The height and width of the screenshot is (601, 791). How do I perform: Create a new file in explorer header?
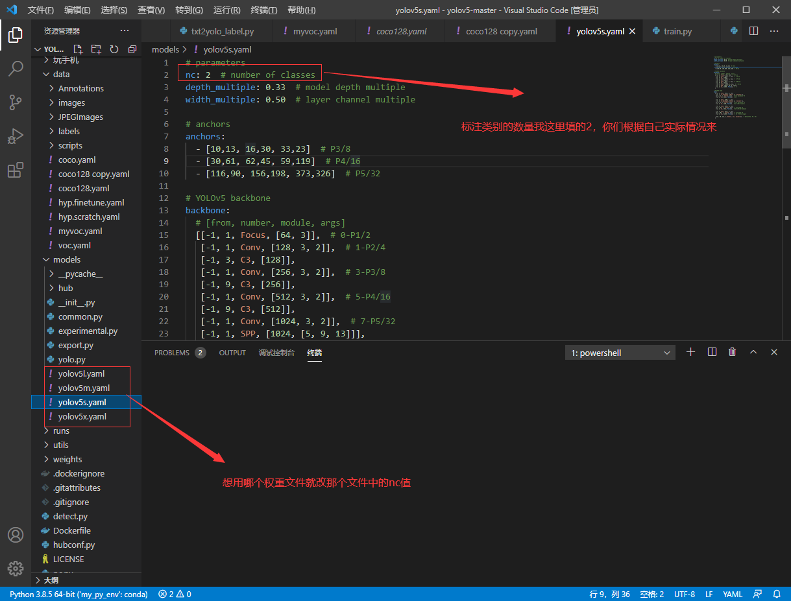click(78, 49)
